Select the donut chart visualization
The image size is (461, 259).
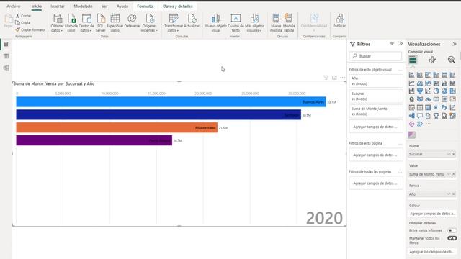[x=444, y=91]
